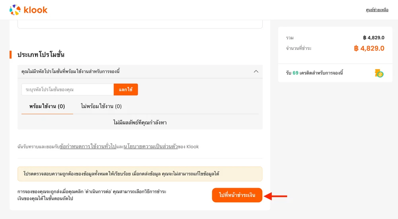This screenshot has height=219, width=398.
Task: Click the คุณไม่มีรหัสโปรโมชั่นที่พร้อมใช้งาน header text
Action: point(70,71)
